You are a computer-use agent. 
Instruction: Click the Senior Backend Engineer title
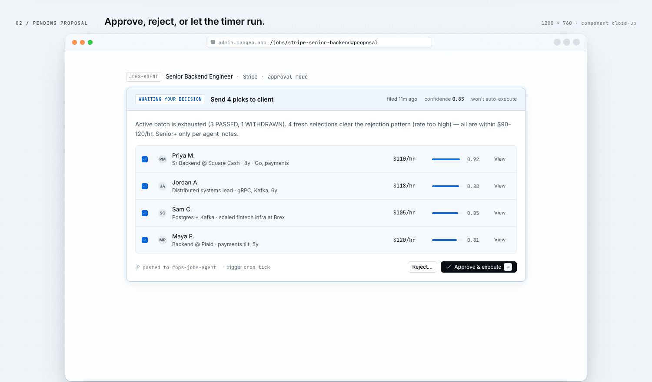[x=199, y=76]
